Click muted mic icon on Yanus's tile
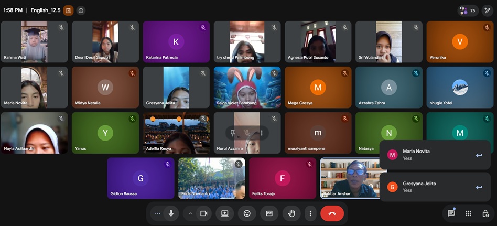 [x=133, y=119]
